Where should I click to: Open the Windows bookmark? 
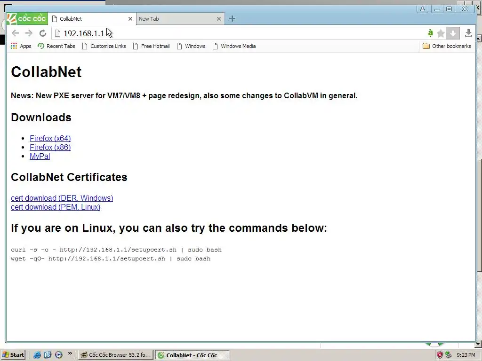tap(191, 46)
